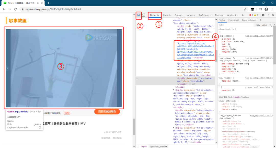The image size is (276, 148).
Task: Show more Styles pane tabs chevron
Action: [260, 20]
